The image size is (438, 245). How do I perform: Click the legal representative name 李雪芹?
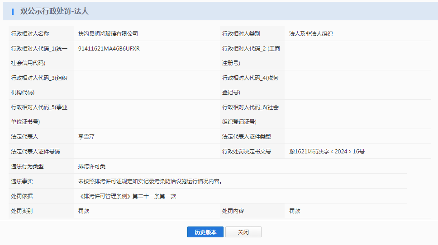point(86,137)
